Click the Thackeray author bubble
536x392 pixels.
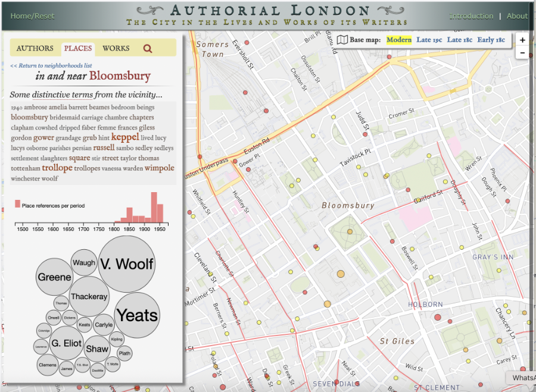tap(89, 296)
